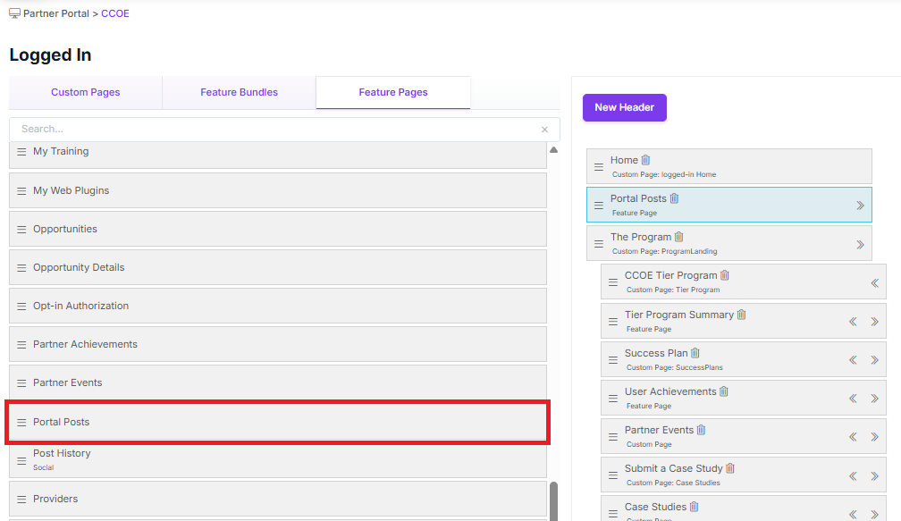Image resolution: width=901 pixels, height=521 pixels.
Task: Click the drag handle beside My Training
Action: click(21, 151)
